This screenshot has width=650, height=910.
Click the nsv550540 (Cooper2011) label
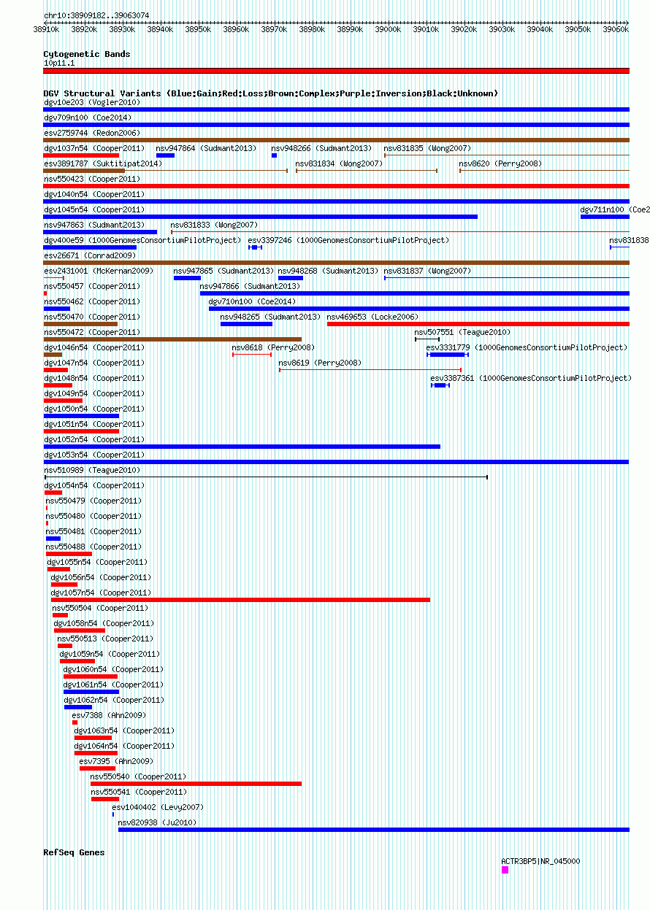pos(139,776)
